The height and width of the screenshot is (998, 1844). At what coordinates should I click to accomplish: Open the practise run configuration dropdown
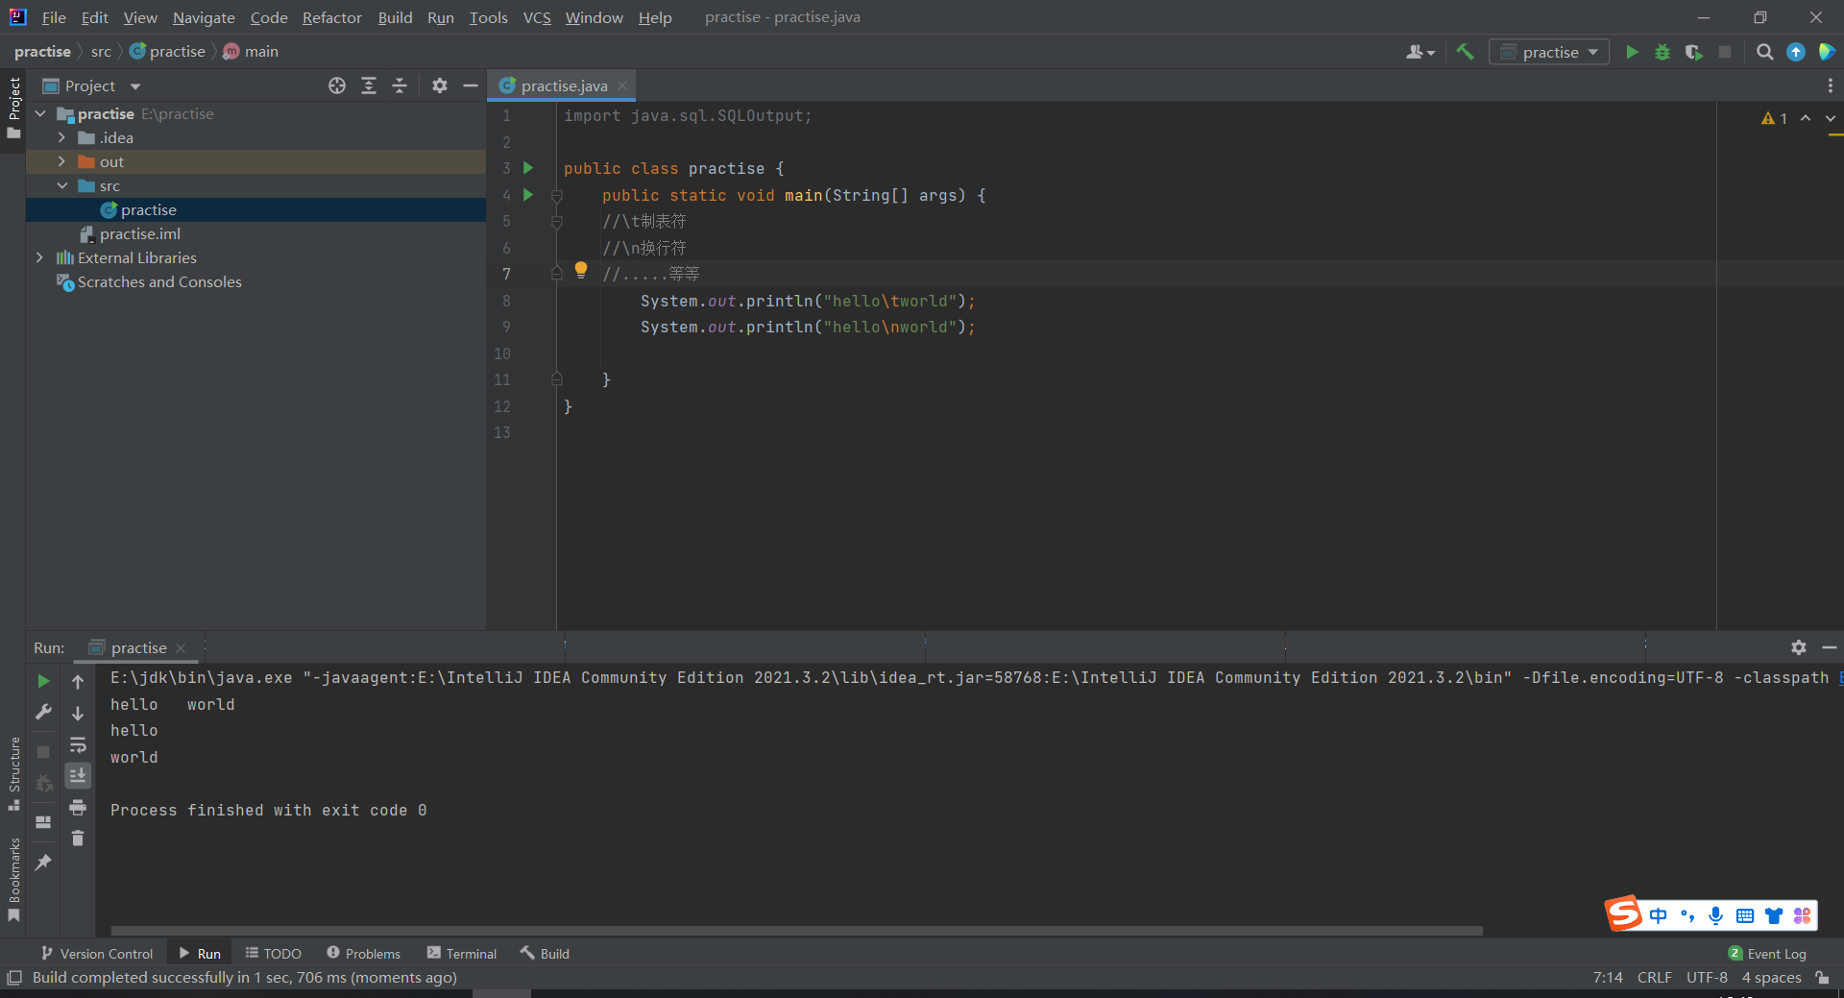point(1549,52)
